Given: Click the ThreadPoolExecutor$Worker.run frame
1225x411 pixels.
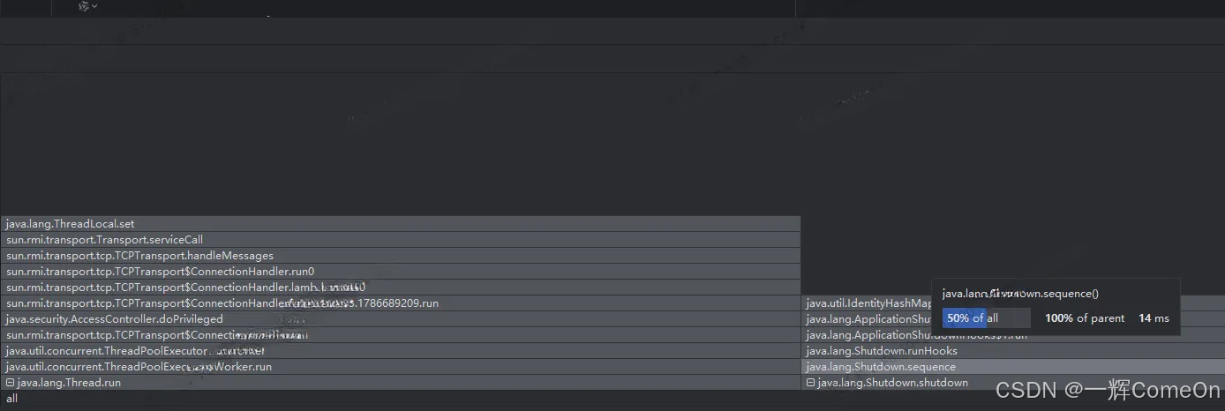Looking at the screenshot, I should click(x=401, y=367).
